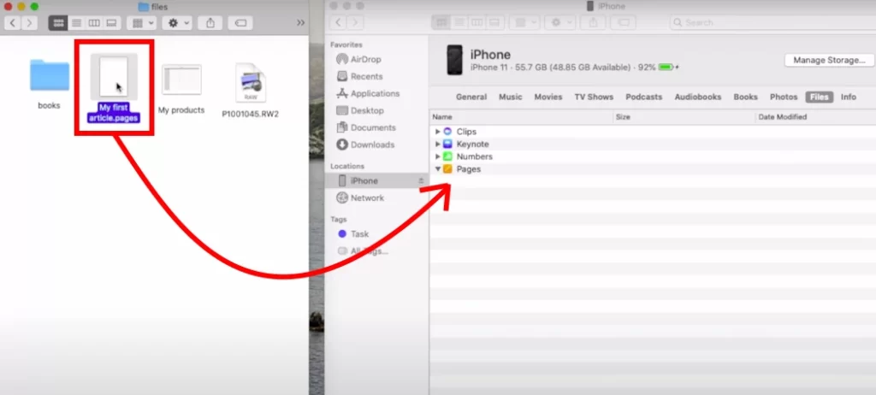876x395 pixels.
Task: Open Applications in sidebar
Action: pos(375,93)
